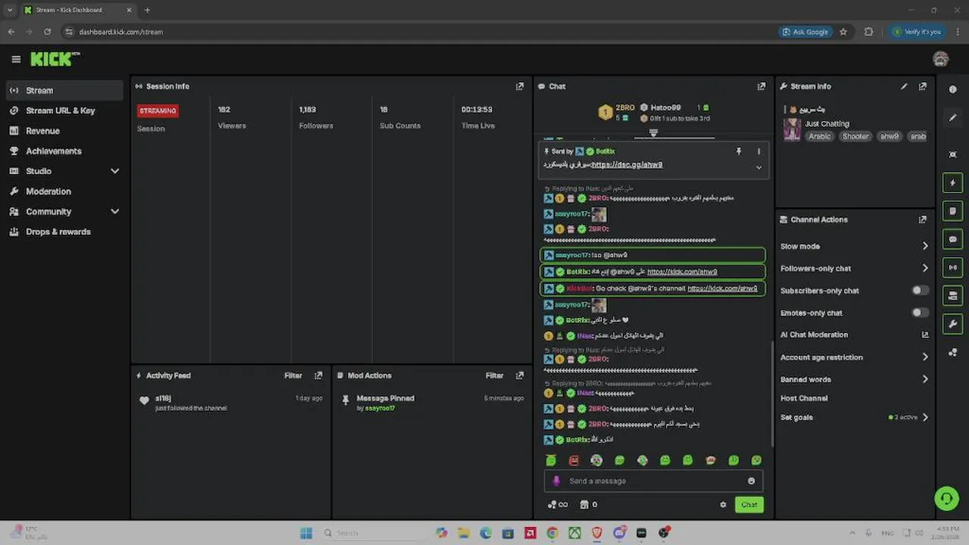Image resolution: width=969 pixels, height=545 pixels.
Task: Click the Shooter stream tag
Action: tap(855, 136)
